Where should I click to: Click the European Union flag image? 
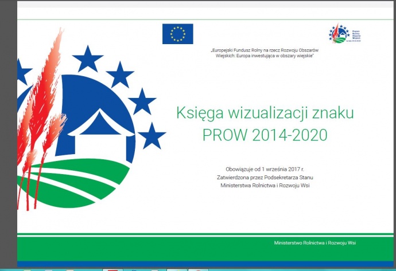click(x=177, y=34)
